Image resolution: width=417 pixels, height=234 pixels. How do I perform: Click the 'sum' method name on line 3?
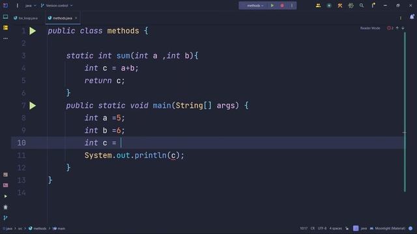[123, 56]
